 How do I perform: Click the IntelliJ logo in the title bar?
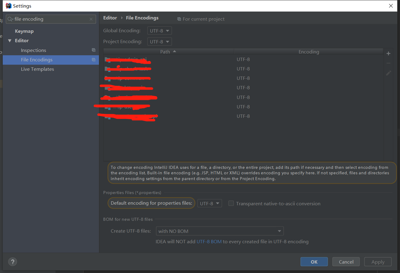click(x=9, y=5)
